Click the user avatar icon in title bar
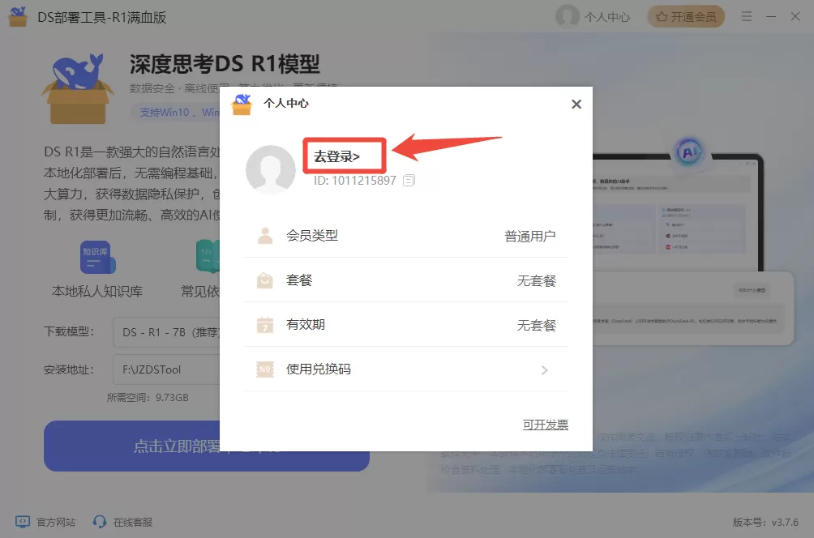This screenshot has height=538, width=814. (568, 16)
